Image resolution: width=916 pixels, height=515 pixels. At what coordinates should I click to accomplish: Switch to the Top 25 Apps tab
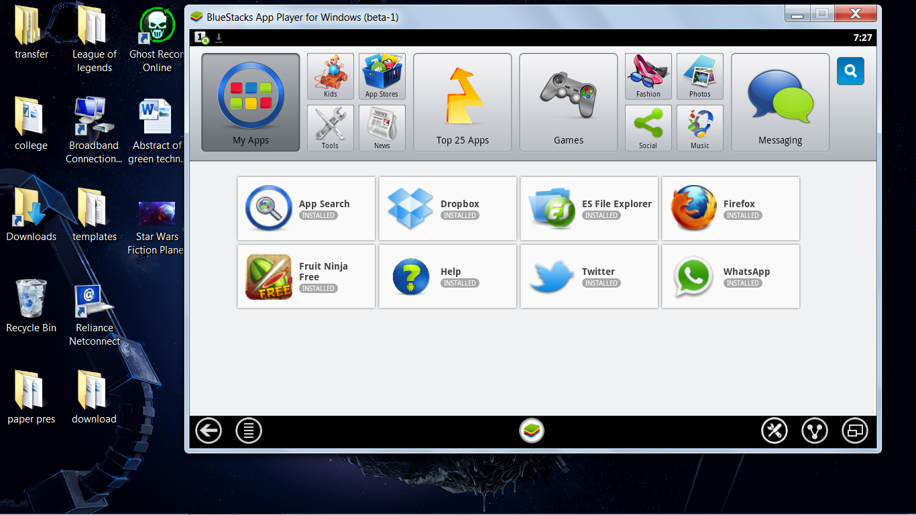[x=462, y=102]
